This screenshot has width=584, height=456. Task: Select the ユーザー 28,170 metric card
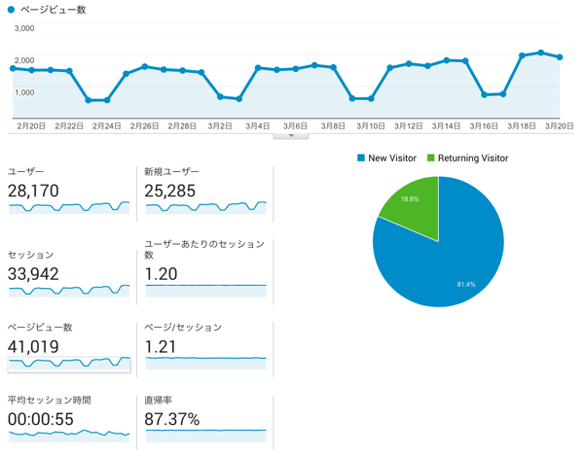click(69, 193)
